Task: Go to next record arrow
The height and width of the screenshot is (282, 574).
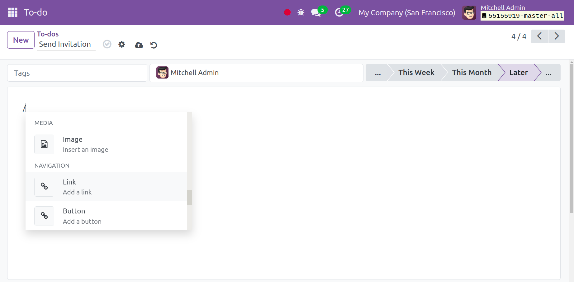Action: 557,36
